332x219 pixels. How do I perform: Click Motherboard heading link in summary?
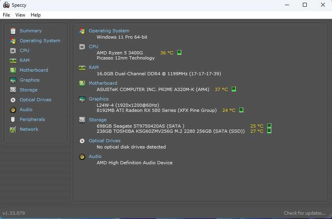pos(103,83)
